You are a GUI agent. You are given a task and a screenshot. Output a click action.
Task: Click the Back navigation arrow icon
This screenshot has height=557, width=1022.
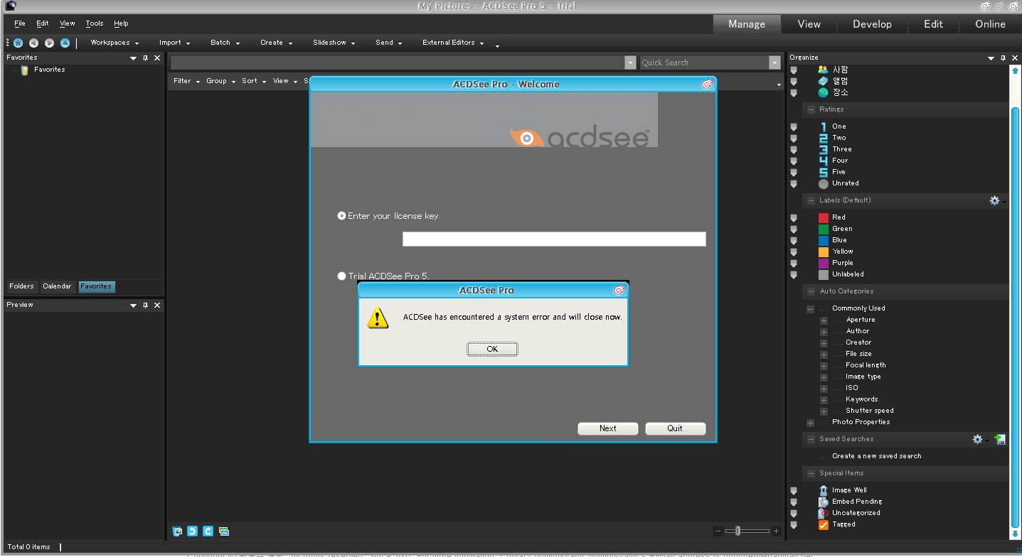tap(33, 43)
